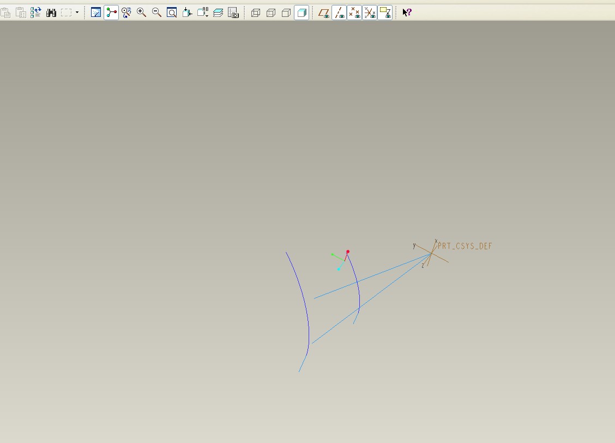Click the context-sensitive Help cursor icon

(407, 13)
